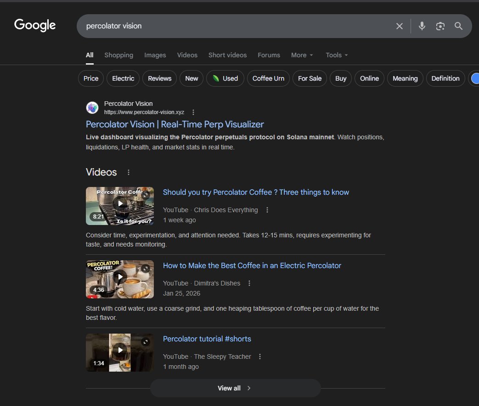
Task: Start voice search with the microphone icon
Action: tap(422, 26)
